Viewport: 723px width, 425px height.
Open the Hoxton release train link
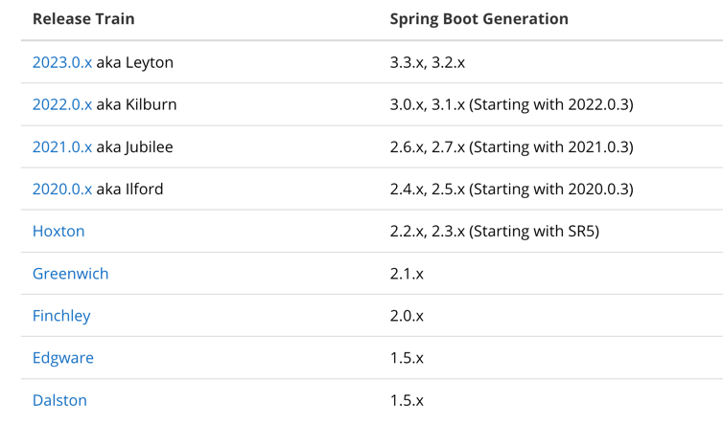pos(58,232)
